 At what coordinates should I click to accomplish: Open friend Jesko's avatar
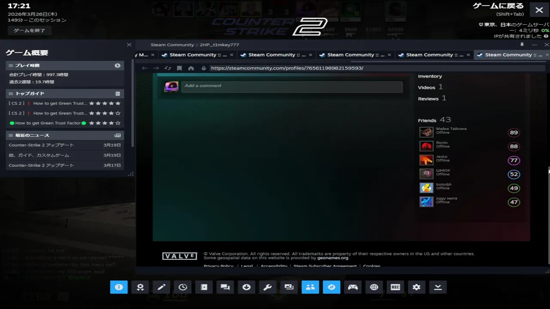[426, 160]
